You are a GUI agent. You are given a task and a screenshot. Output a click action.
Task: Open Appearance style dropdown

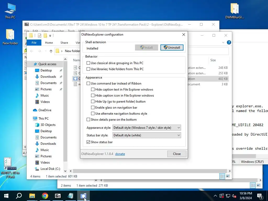click(x=147, y=128)
